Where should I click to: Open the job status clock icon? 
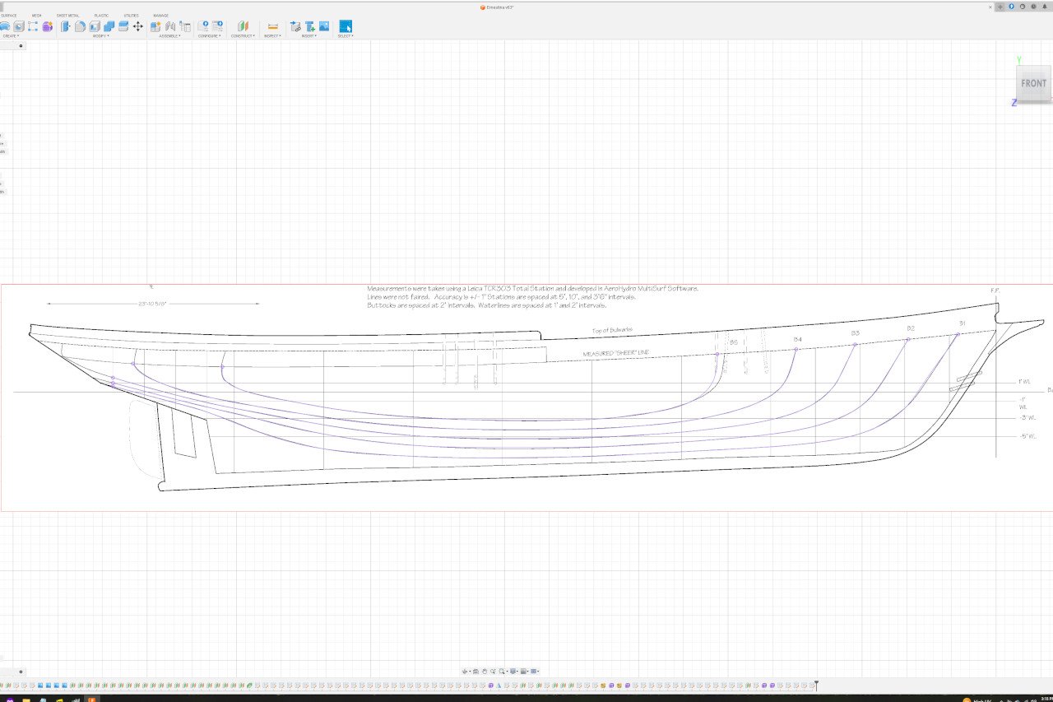click(x=1033, y=7)
